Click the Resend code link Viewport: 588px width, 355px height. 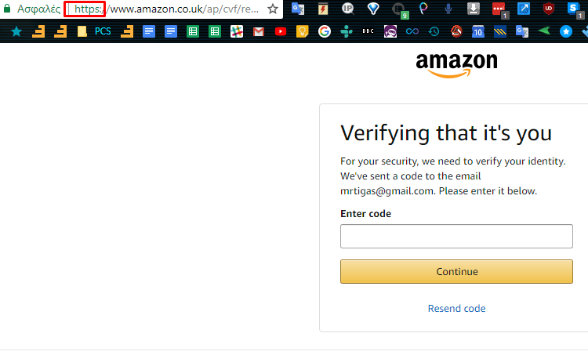pos(456,308)
